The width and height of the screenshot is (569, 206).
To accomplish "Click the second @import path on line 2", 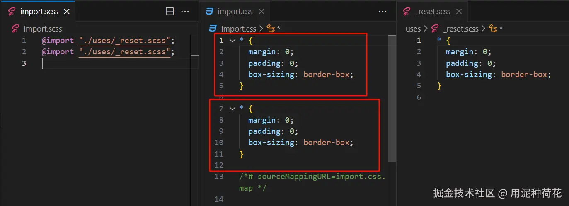I will pos(124,52).
